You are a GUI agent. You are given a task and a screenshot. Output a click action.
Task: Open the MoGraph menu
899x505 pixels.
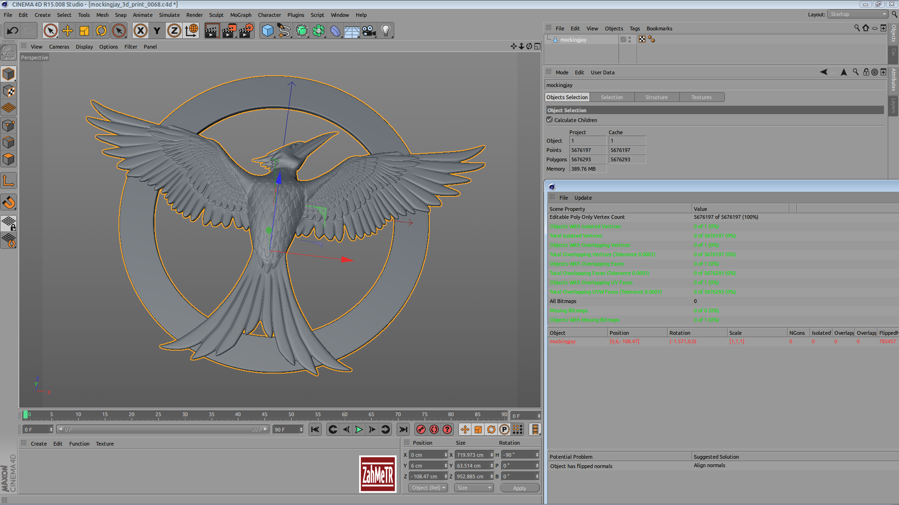click(241, 14)
